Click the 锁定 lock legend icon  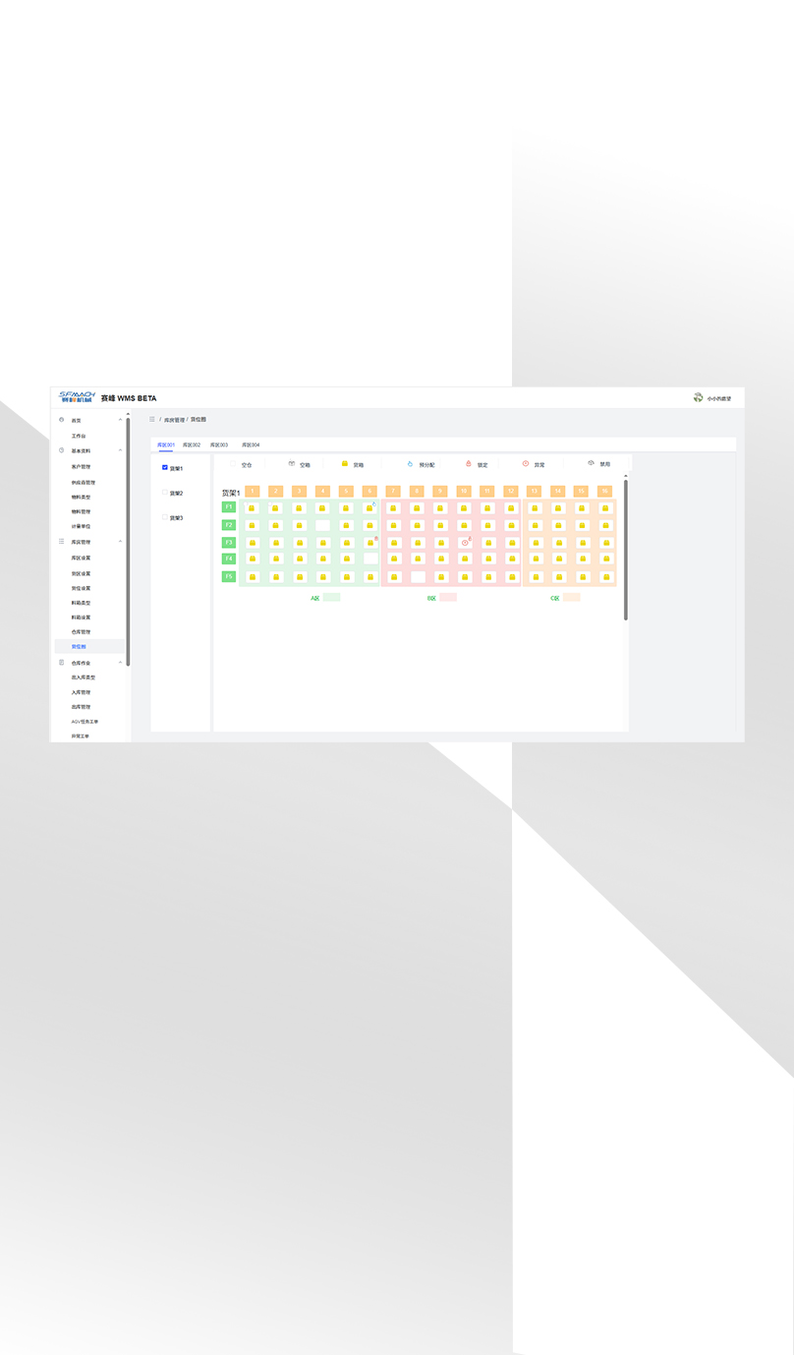[x=469, y=463]
